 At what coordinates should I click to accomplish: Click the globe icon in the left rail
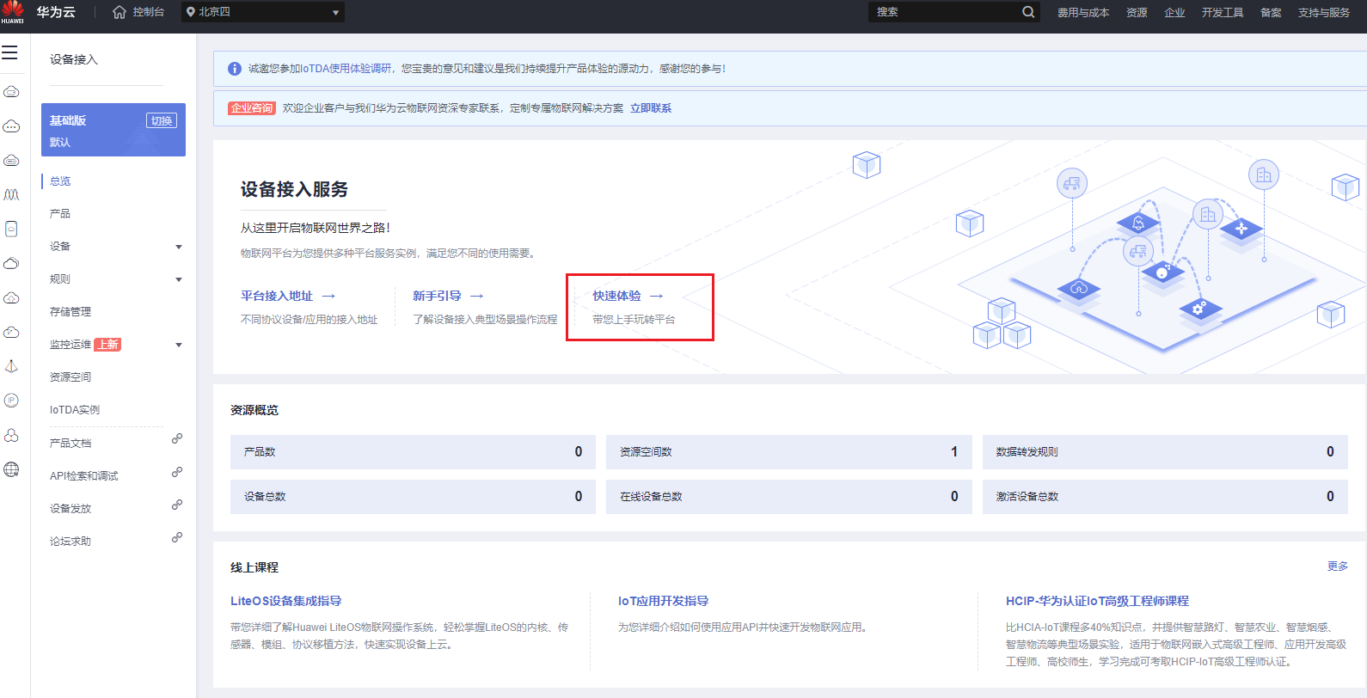[x=11, y=469]
